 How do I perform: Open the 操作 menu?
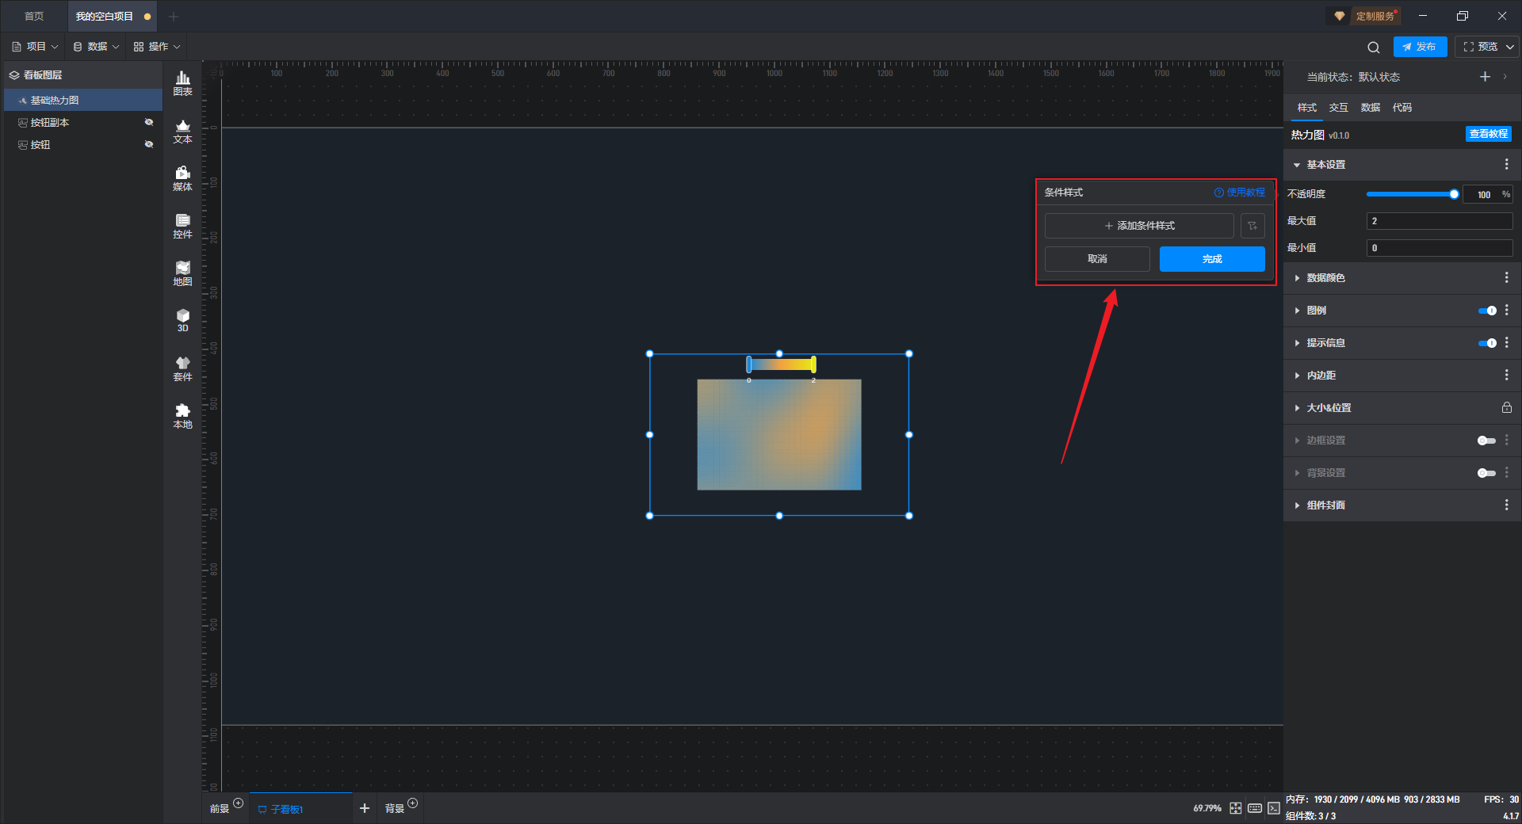coord(157,47)
